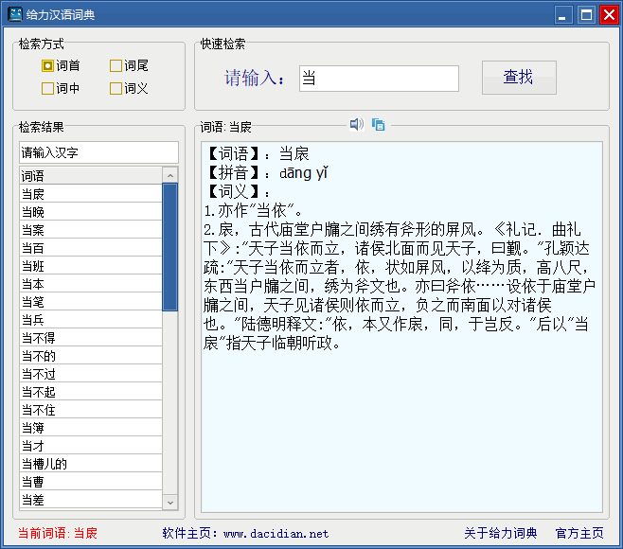Select the word 当百 in the results
The width and height of the screenshot is (623, 549).
(x=91, y=247)
